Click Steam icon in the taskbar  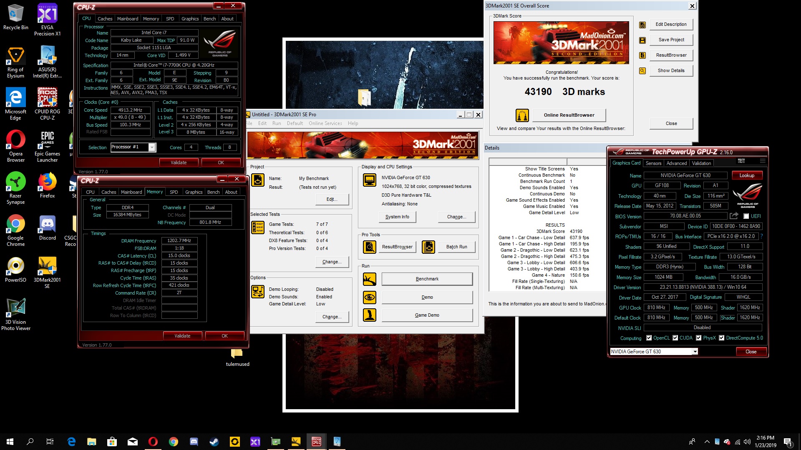(x=214, y=442)
